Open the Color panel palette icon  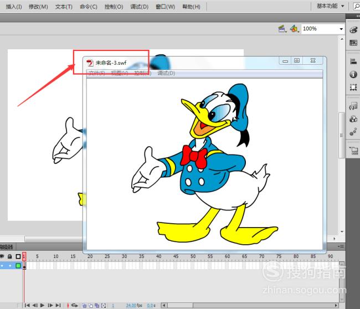coord(353,30)
